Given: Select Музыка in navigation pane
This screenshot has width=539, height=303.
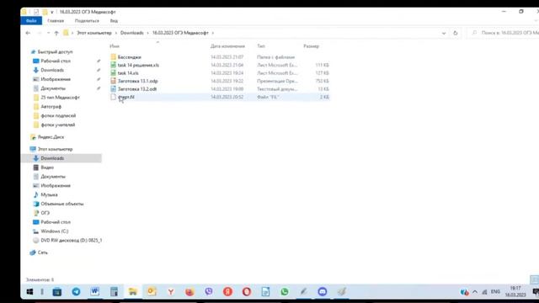Looking at the screenshot, I should [49, 194].
